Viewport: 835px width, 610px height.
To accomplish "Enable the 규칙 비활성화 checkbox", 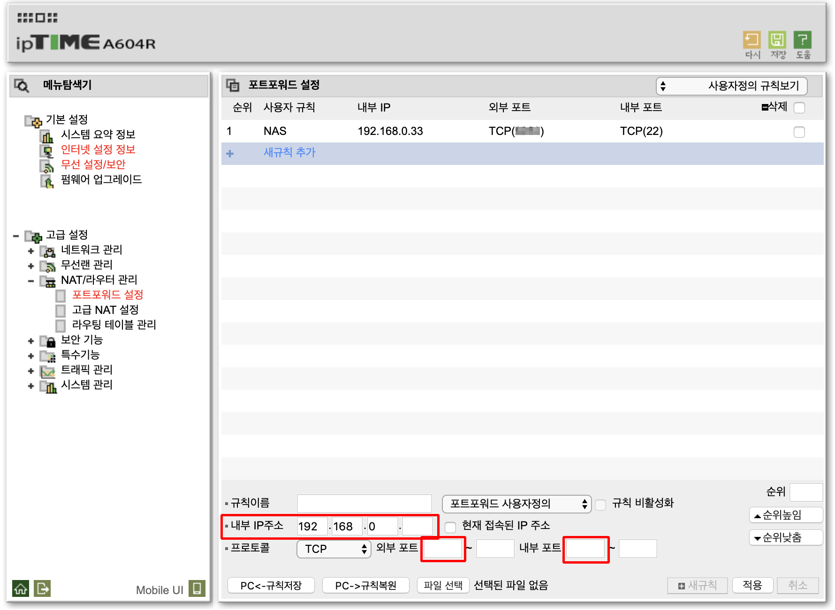I will pos(600,505).
